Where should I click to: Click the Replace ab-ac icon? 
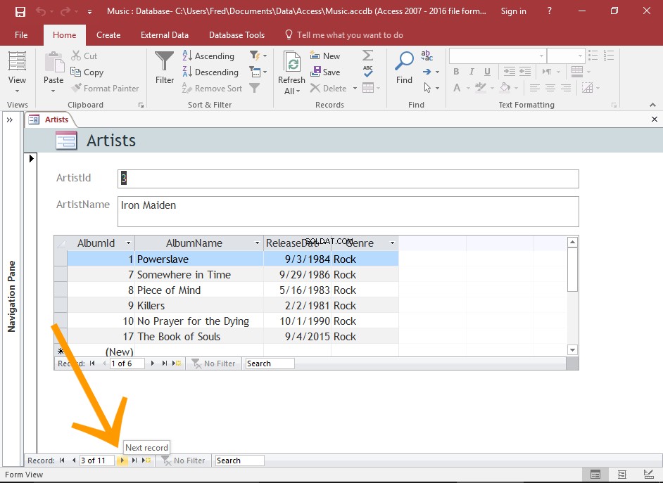(x=427, y=56)
